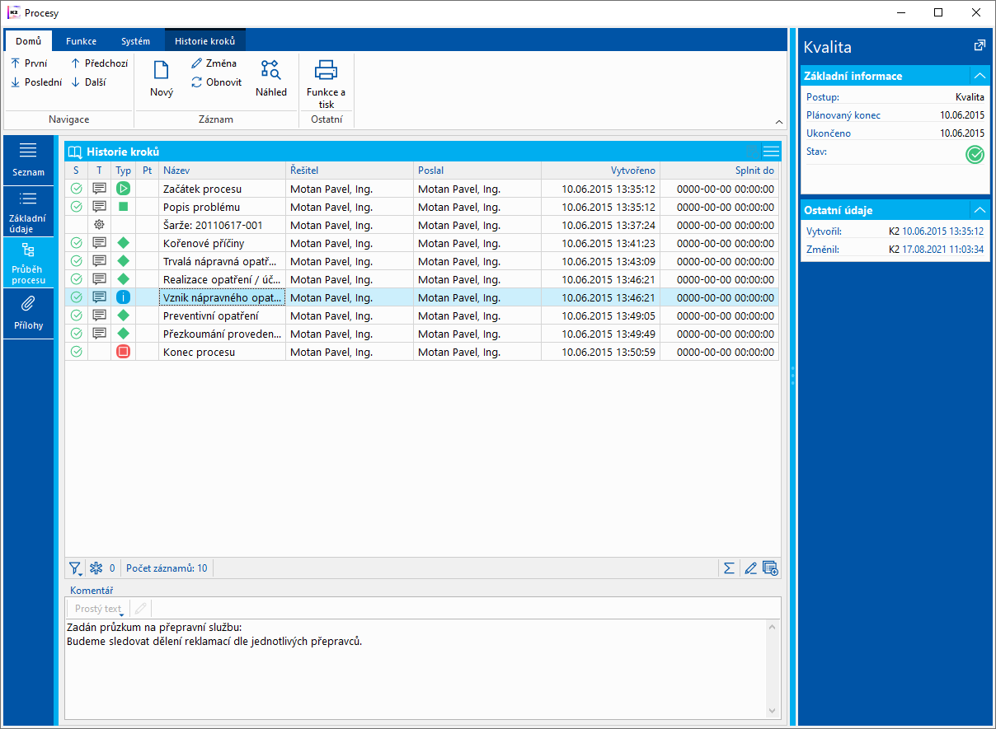Open the filter dropdown below the table

[x=75, y=568]
